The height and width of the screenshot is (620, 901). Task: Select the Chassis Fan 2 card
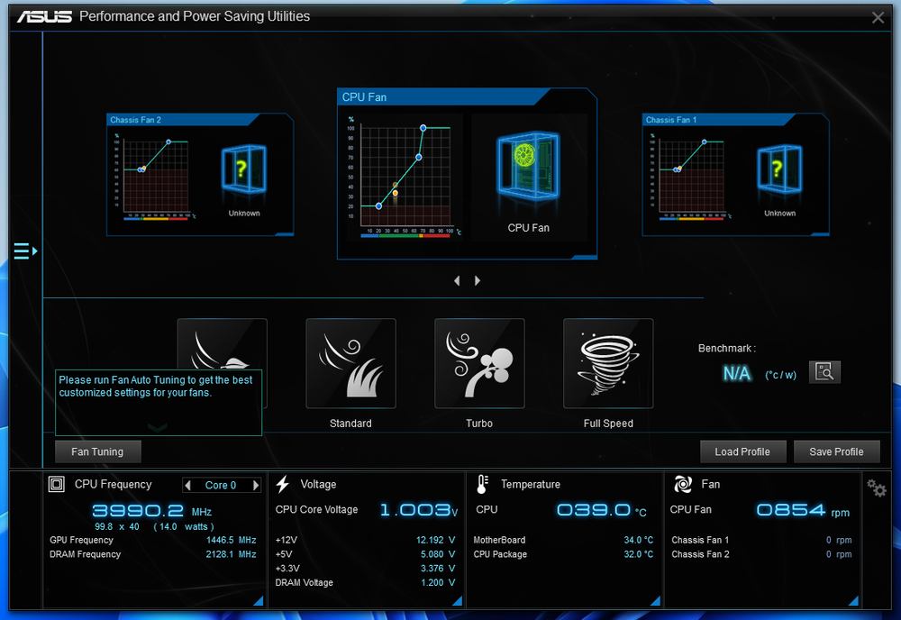coord(200,174)
